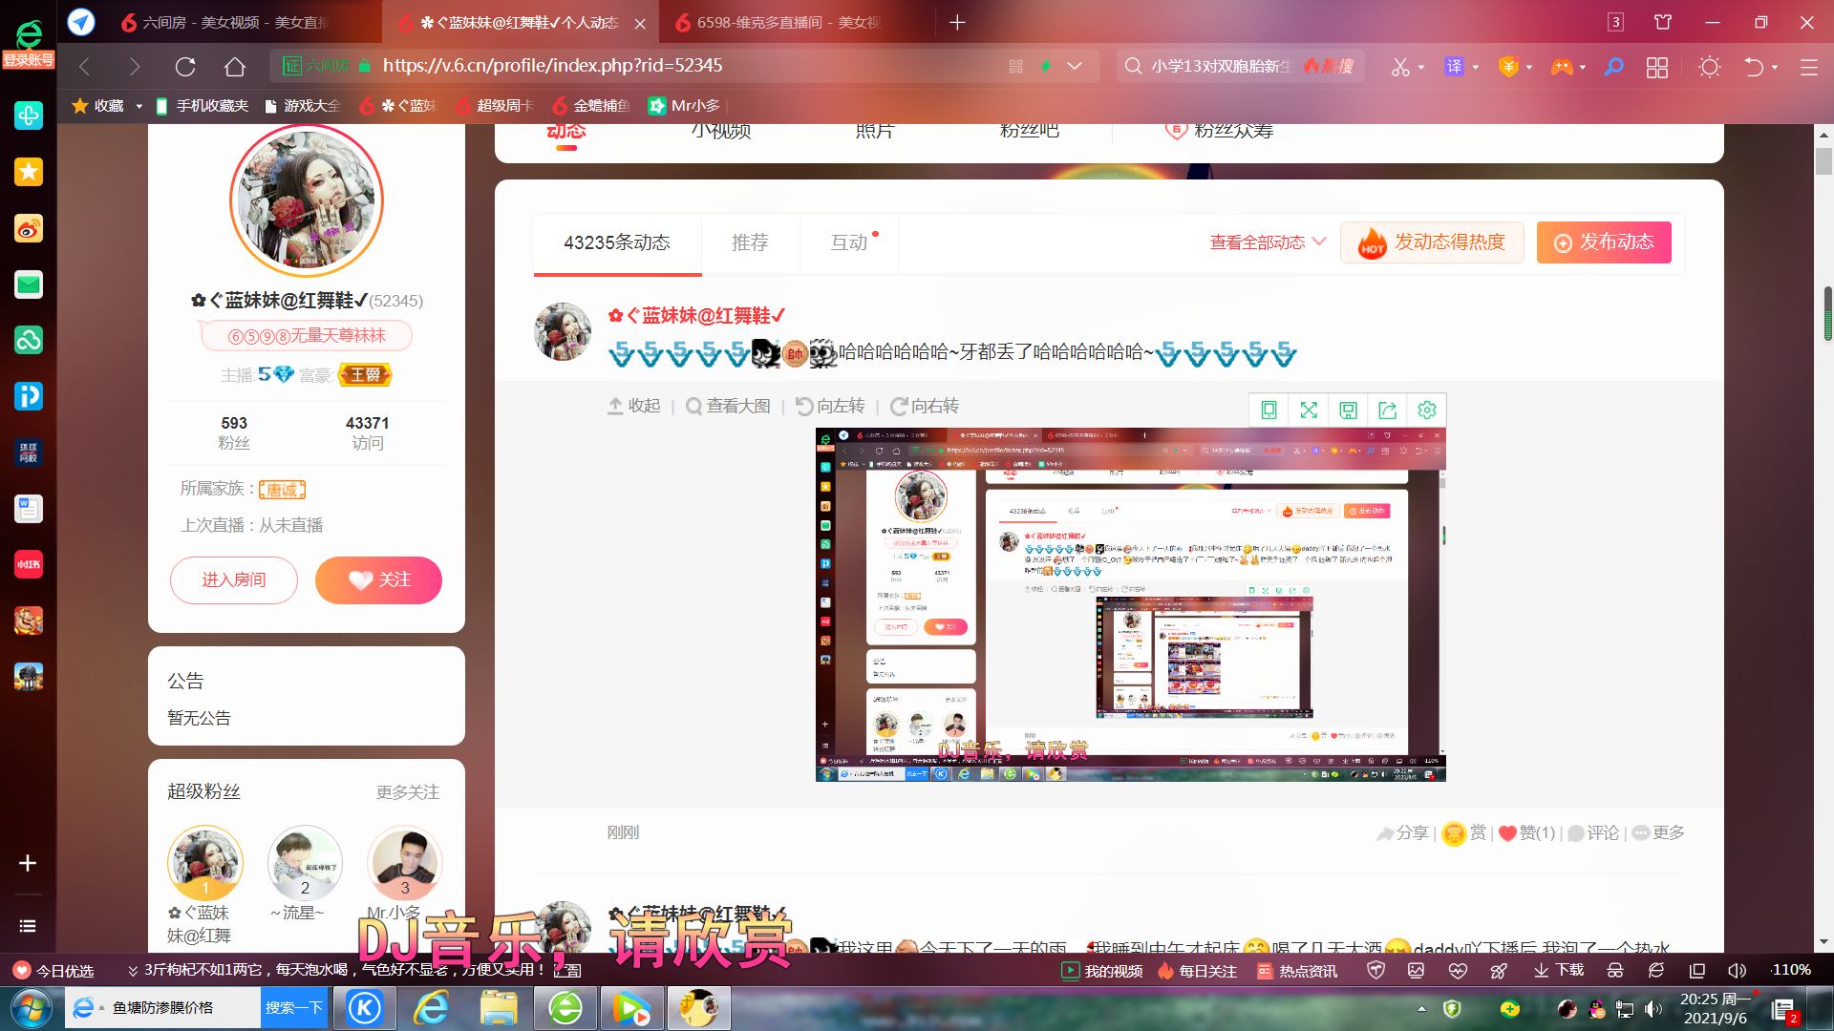
Task: Open the extensions grid icon
Action: pos(1657,67)
